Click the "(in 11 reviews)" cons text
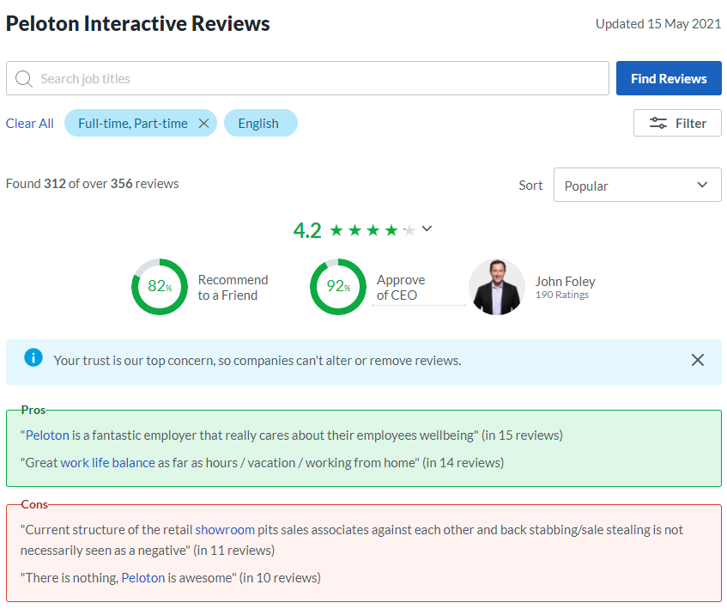Viewport: 727px width, 615px height. (233, 551)
